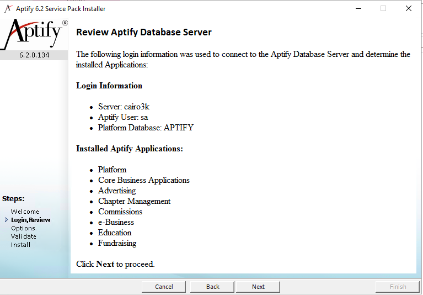Select the Login,Review step
Screen dimensions: 423x295
click(x=30, y=220)
